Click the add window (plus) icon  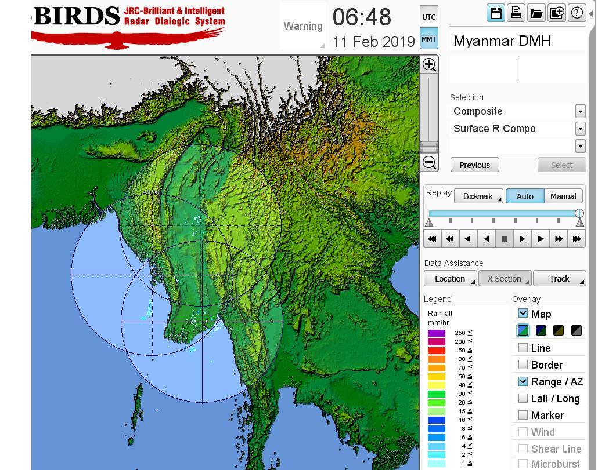pyautogui.click(x=557, y=13)
